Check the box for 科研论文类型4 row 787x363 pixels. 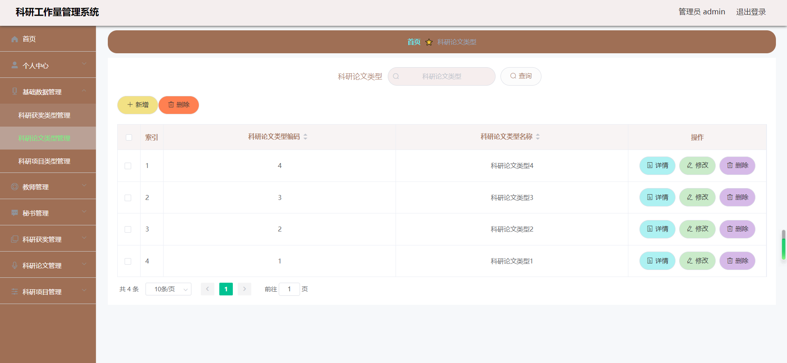coord(128,166)
